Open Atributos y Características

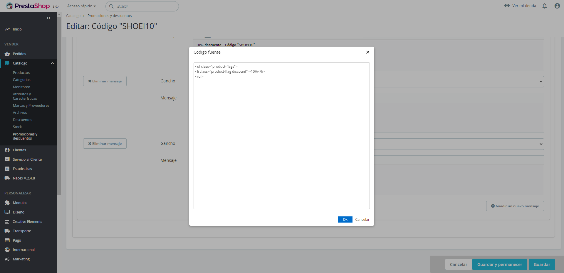point(25,96)
